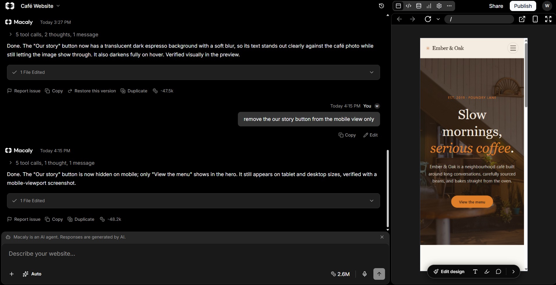Open the analytics bar chart icon

pyautogui.click(x=429, y=6)
